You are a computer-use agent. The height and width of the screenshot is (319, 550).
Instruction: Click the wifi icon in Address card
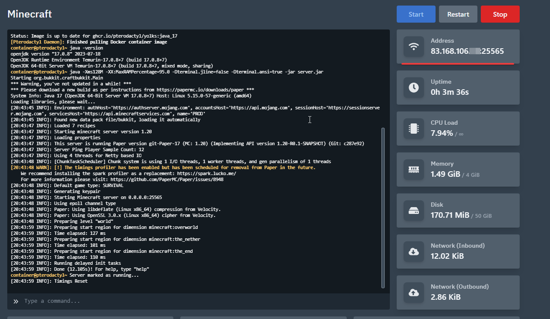tap(413, 47)
